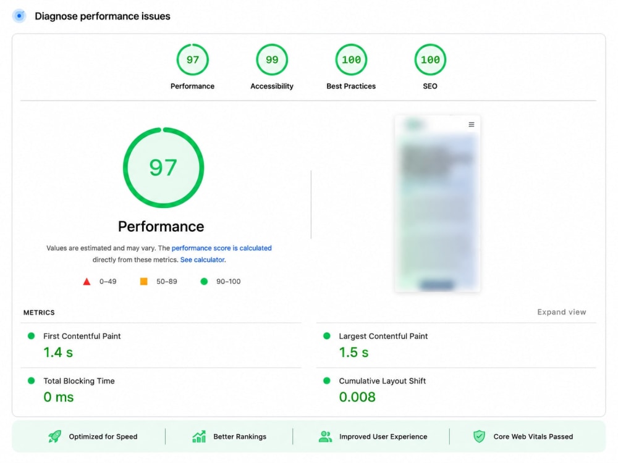Click Expand view in the metrics section
This screenshot has width=618, height=463.
tap(562, 312)
